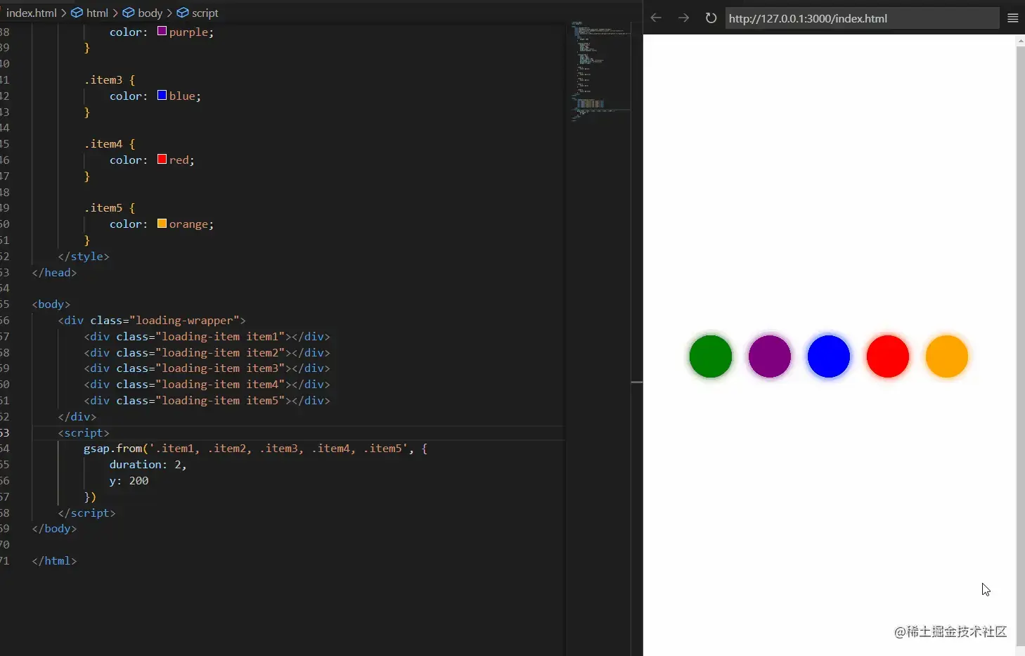Select the cube icon beside script in breadcrumb

181,13
